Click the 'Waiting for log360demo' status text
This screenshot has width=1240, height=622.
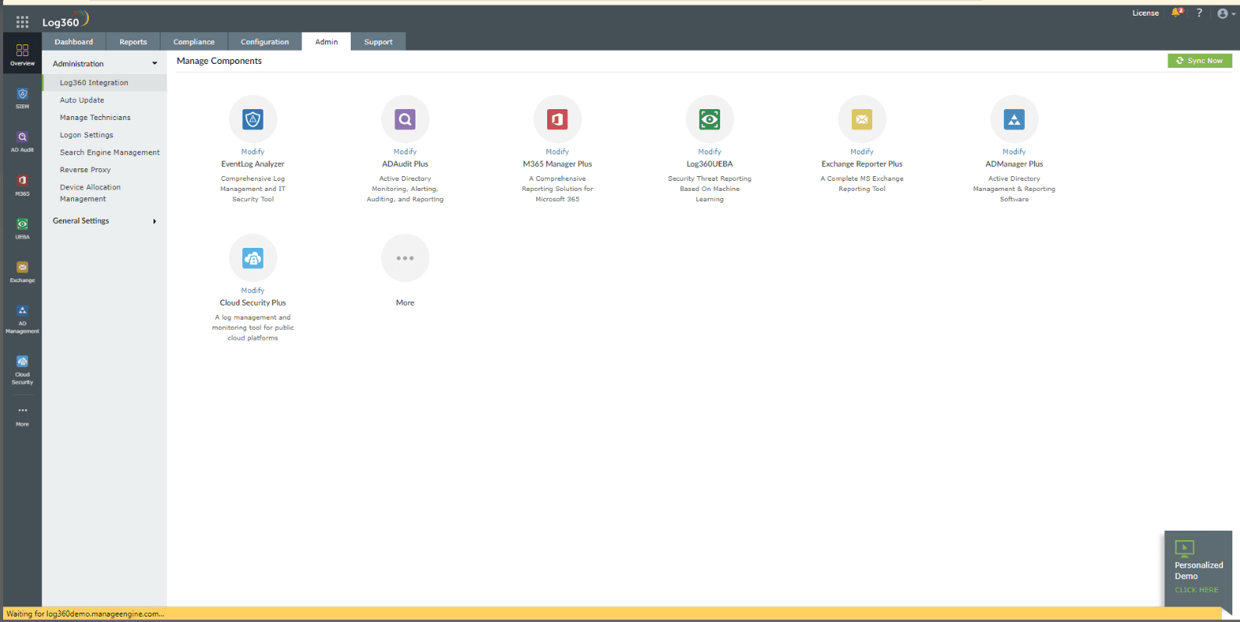(x=86, y=614)
